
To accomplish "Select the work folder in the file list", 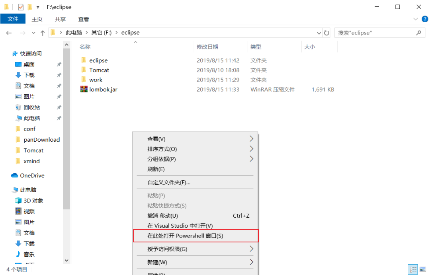I will coord(96,80).
